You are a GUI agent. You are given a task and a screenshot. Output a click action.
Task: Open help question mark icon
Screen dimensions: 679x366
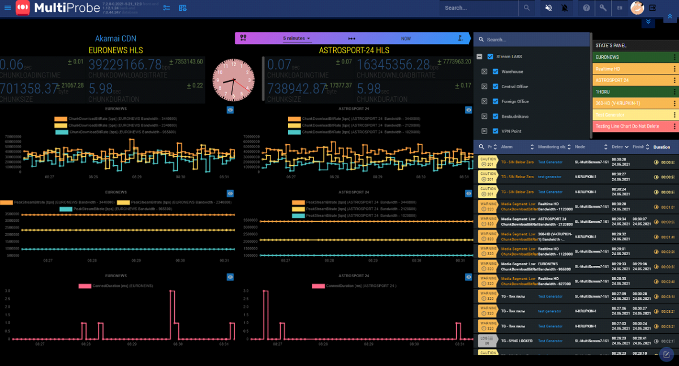(587, 8)
